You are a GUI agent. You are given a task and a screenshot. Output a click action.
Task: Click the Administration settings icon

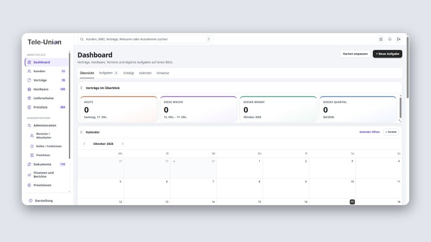click(29, 125)
